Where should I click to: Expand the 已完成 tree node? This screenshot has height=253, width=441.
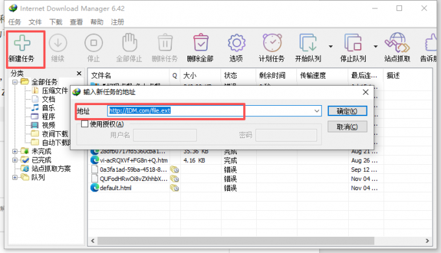pyautogui.click(x=15, y=160)
